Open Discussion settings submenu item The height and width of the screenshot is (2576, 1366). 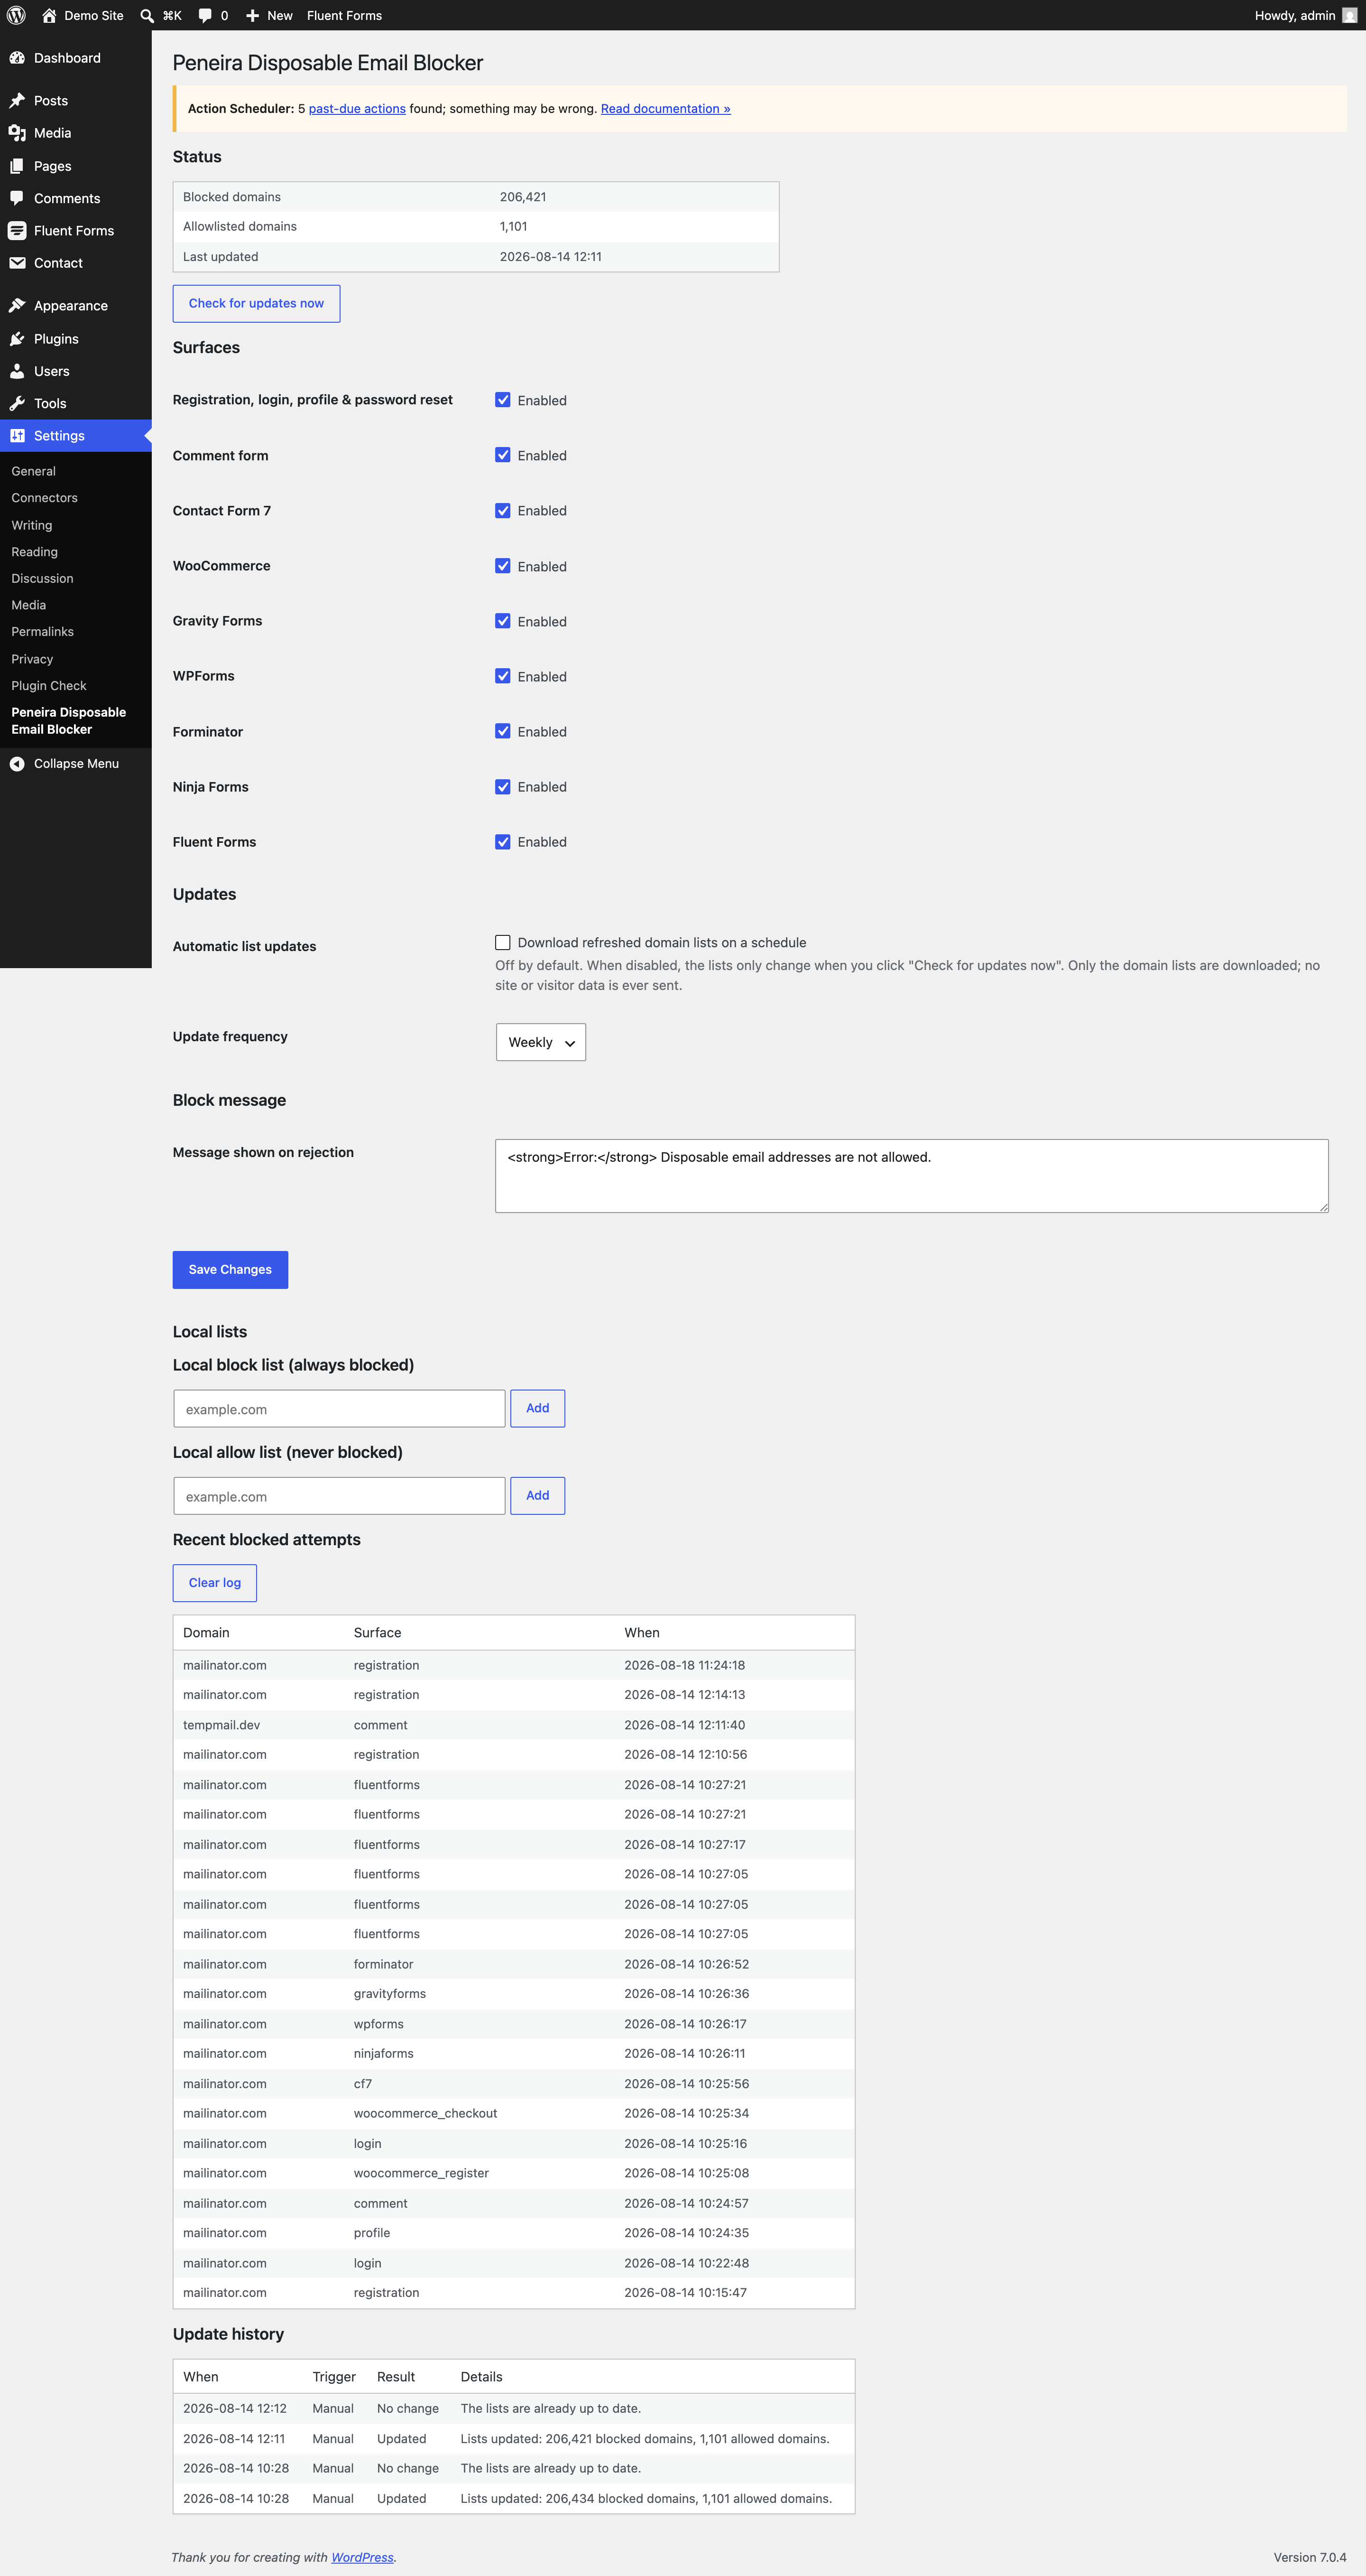coord(42,579)
